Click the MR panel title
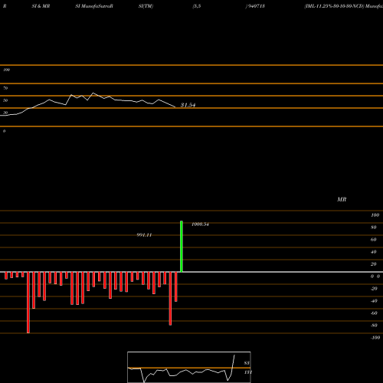This screenshot has width=383, height=383. (342, 199)
